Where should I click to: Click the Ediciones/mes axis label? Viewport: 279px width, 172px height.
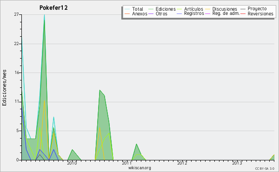tap(4, 88)
